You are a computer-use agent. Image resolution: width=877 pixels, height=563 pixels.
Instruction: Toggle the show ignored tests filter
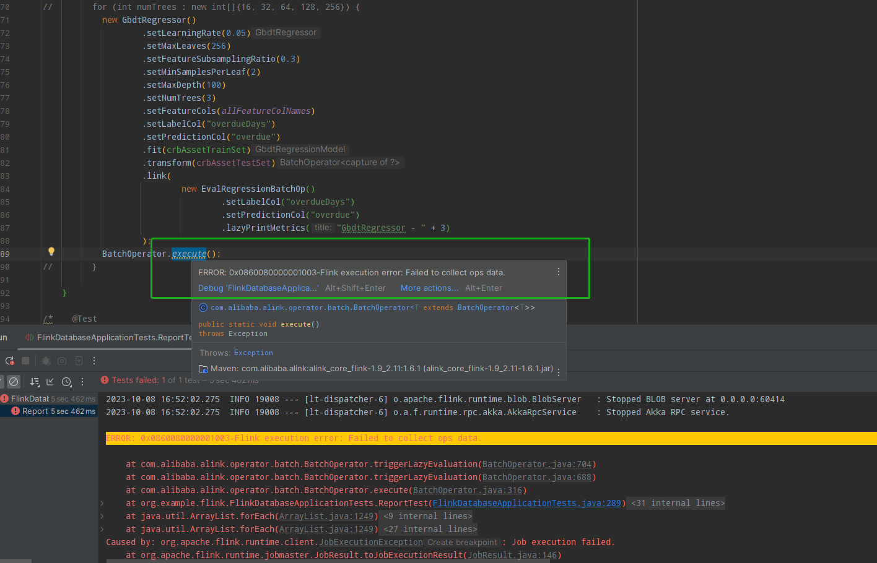14,382
